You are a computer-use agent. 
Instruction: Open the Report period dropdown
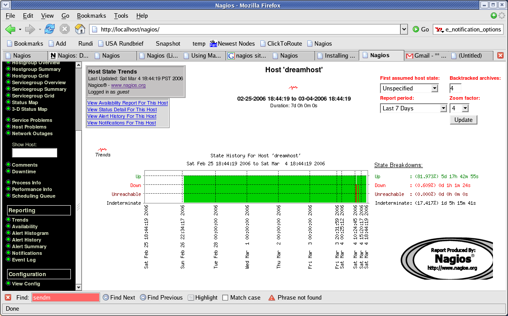pos(413,108)
